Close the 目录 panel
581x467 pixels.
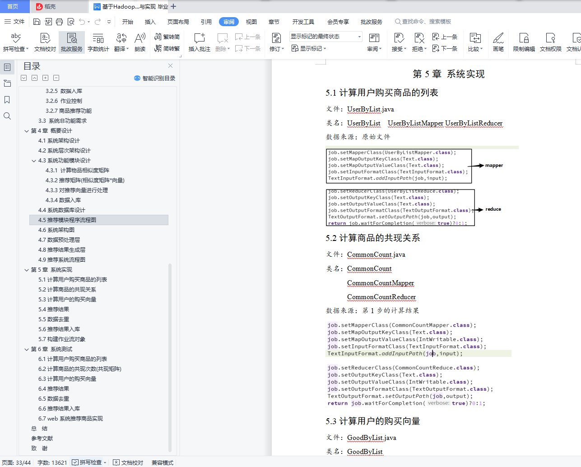coord(170,65)
